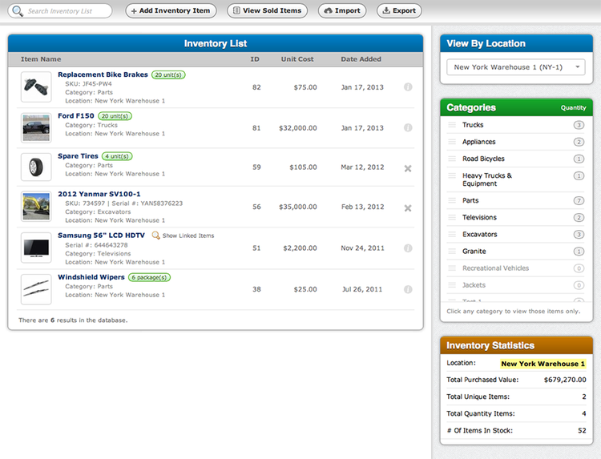Open info icon for Samsung 56" LCD HDTV
This screenshot has width=601, height=459.
coord(408,248)
